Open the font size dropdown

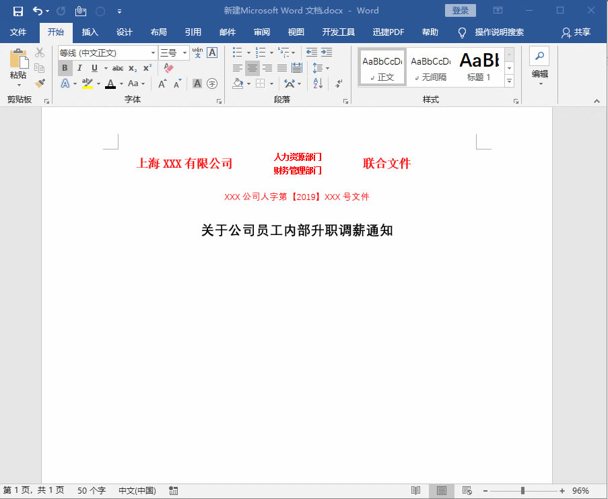tap(184, 53)
